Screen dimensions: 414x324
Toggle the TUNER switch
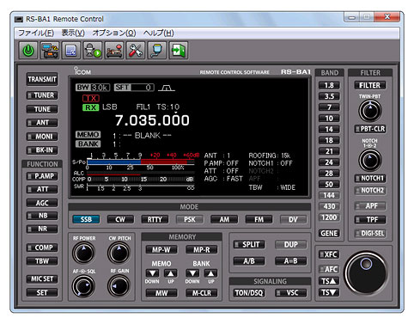(42, 95)
